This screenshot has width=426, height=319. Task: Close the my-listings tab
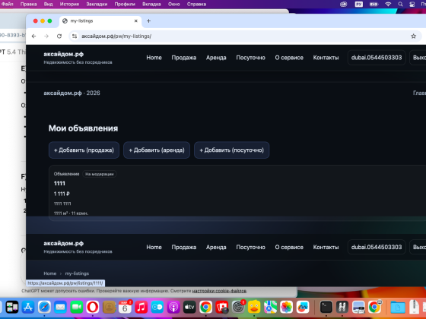(136, 21)
